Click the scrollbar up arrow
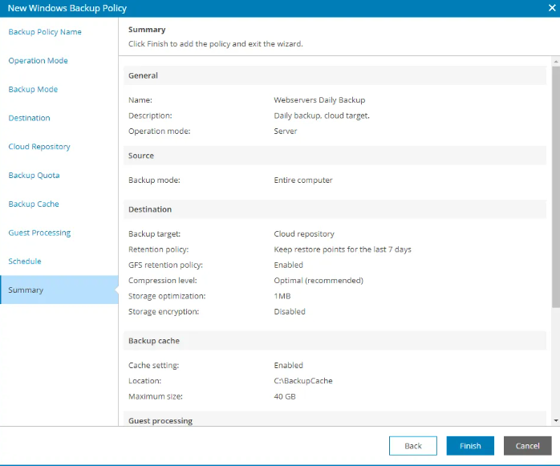 [555, 62]
